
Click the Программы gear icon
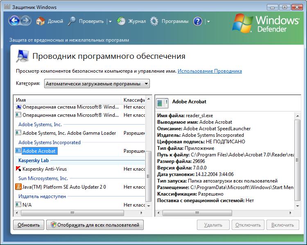click(154, 21)
